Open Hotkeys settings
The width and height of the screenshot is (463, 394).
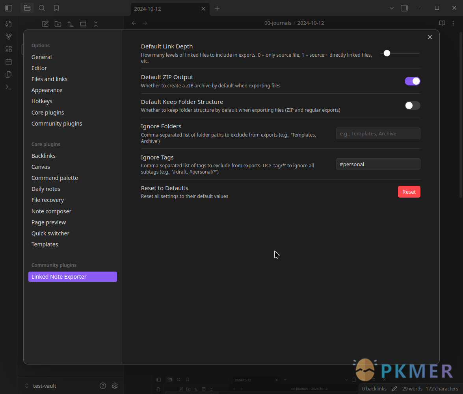pos(42,101)
